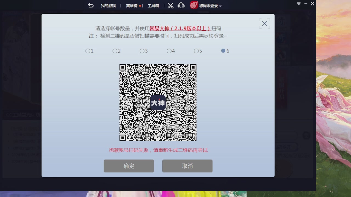Open 网易大神 (2.1.9版本以上) link
This screenshot has width=351, height=197.
(180, 28)
